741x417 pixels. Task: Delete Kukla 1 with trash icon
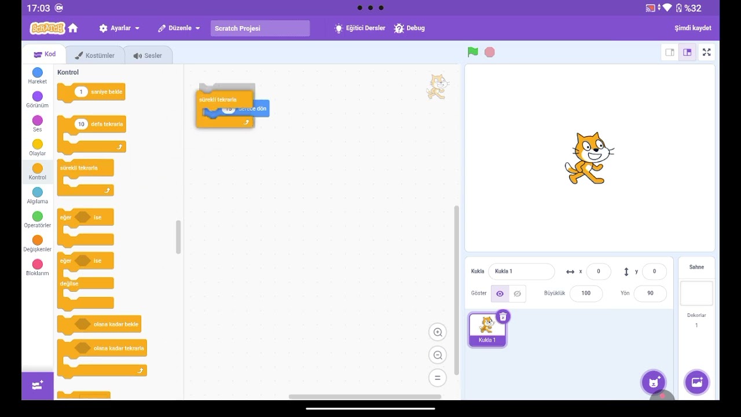pos(503,316)
